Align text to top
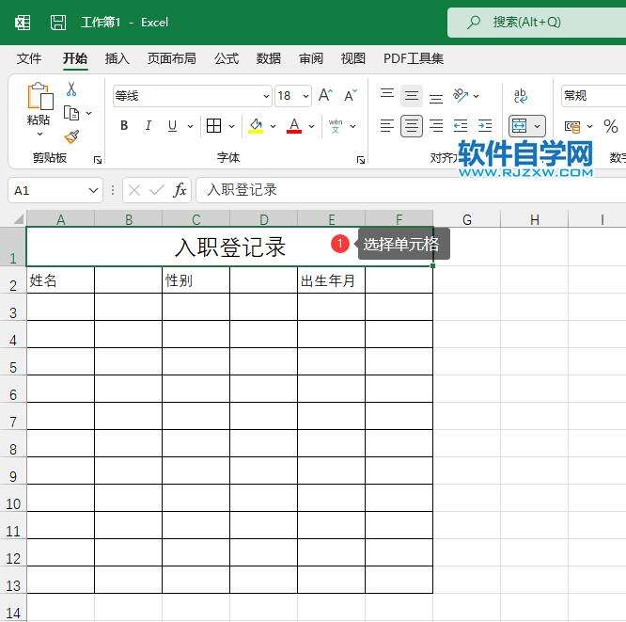This screenshot has width=626, height=622. [387, 95]
